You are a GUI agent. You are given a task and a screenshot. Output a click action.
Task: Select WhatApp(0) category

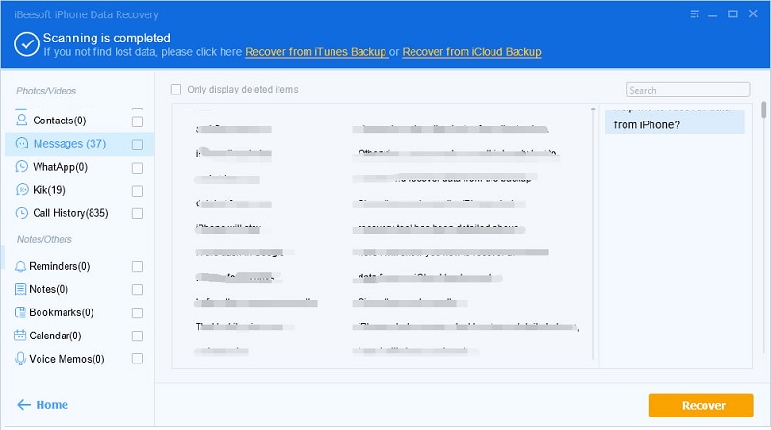[x=60, y=167]
